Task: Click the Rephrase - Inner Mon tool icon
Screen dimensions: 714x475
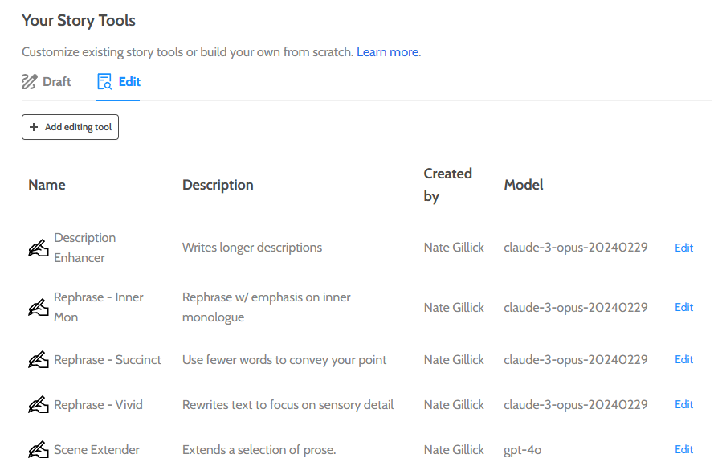Action: [39, 308]
